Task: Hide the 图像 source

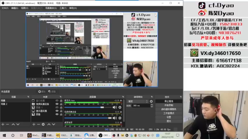Action: [57, 114]
